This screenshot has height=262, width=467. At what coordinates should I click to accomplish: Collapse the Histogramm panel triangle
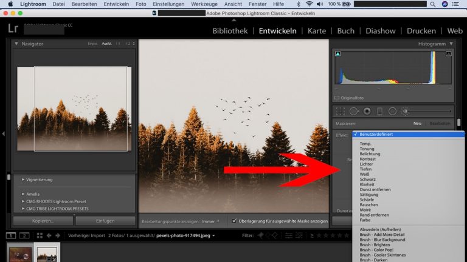[451, 44]
